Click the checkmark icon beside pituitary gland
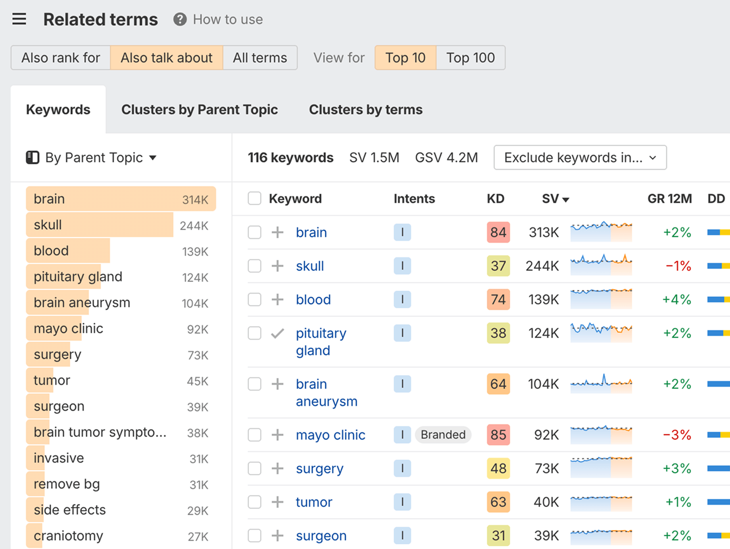The image size is (730, 549). [x=277, y=333]
